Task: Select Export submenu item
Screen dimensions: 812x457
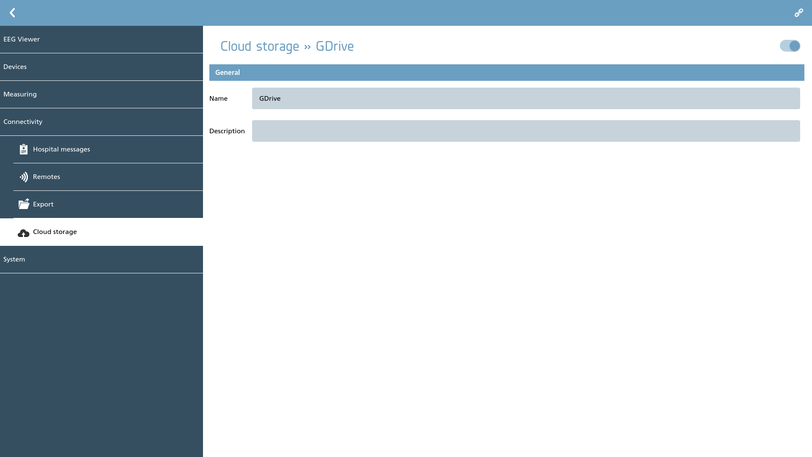Action: click(x=108, y=204)
